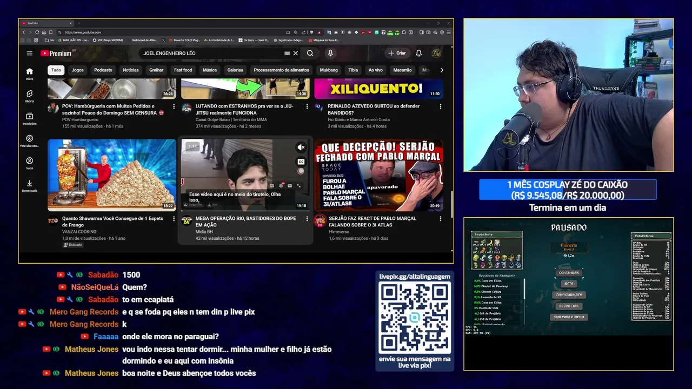Select the Calorias filter chip

[235, 70]
